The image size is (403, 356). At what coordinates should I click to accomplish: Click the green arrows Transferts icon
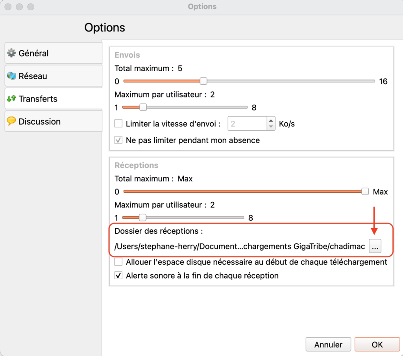(x=11, y=99)
